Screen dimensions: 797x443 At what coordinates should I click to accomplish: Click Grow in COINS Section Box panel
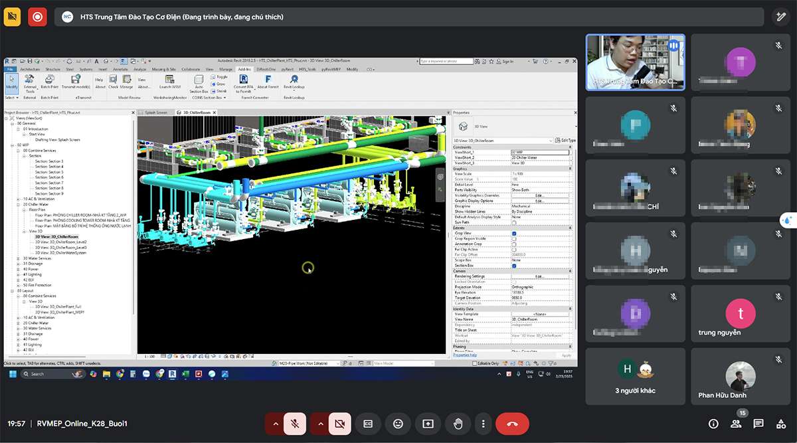[219, 84]
